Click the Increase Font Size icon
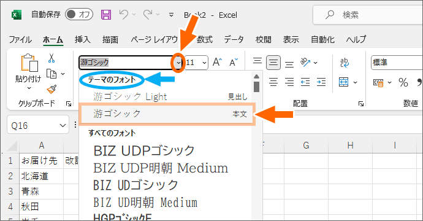 coord(218,62)
